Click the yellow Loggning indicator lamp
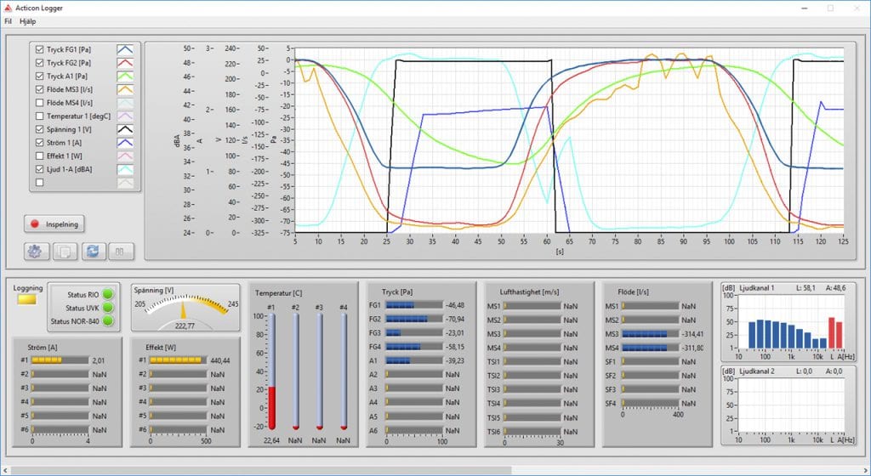871x476 pixels. coord(26,299)
